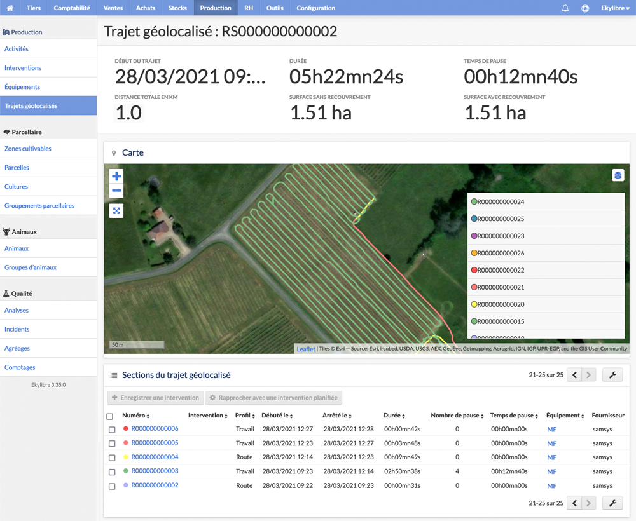Toggle the select-all checkbox in table header
636x521 pixels.
click(x=109, y=416)
